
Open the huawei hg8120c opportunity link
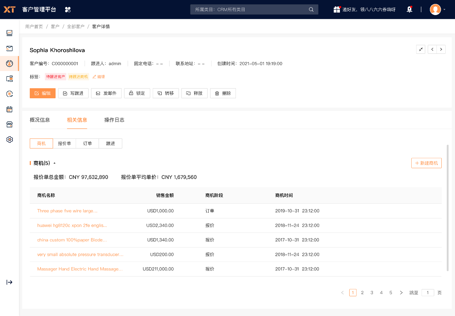click(x=72, y=225)
